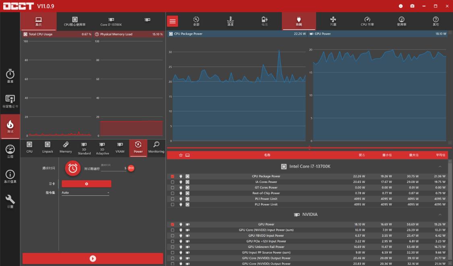Click the screenshot camera icon in title bar
This screenshot has height=266, width=453.
[412, 6]
